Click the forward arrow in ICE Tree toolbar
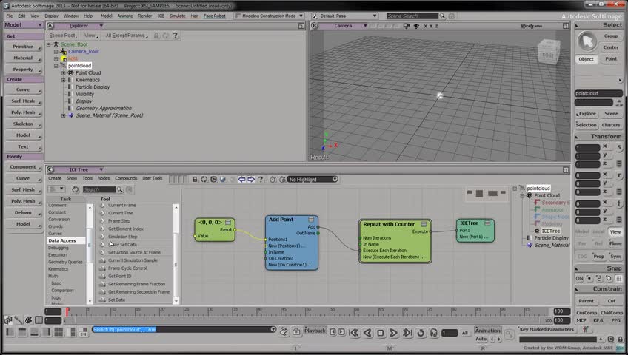Screen dimensions: 628x355 point(251,179)
